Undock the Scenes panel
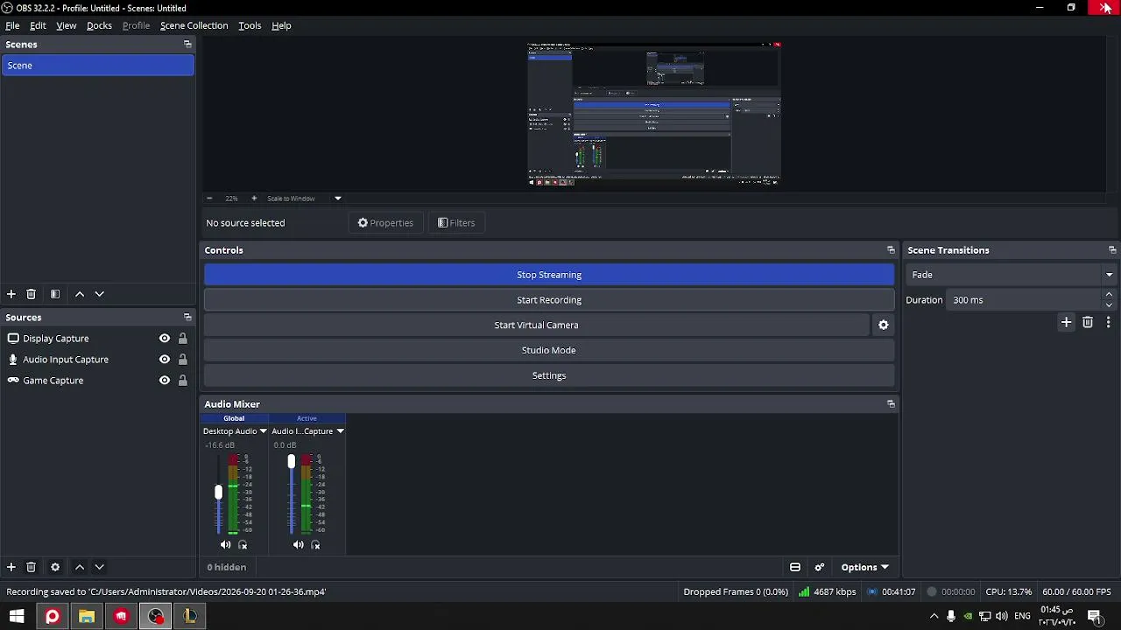Viewport: 1121px width, 630px height. [x=187, y=45]
